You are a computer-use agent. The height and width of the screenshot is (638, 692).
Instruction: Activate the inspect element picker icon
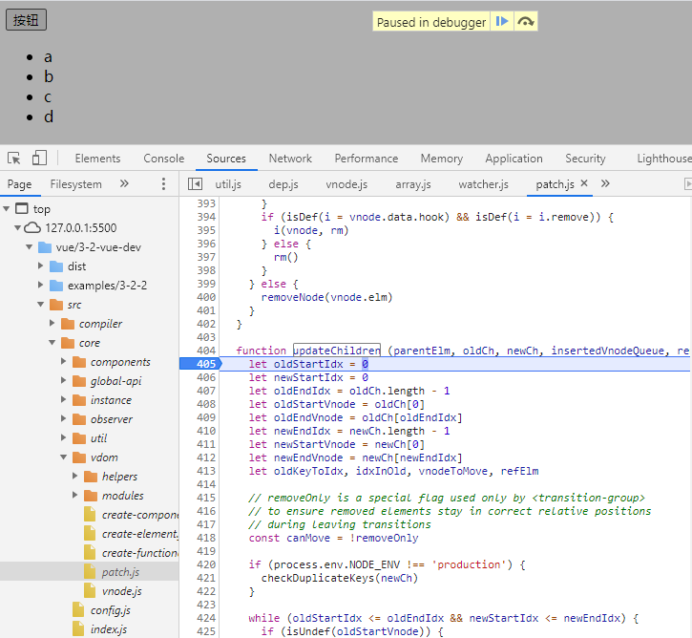[x=14, y=158]
